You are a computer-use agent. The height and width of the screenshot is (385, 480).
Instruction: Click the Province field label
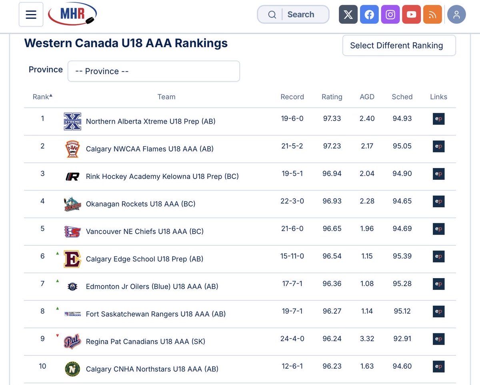click(x=46, y=70)
